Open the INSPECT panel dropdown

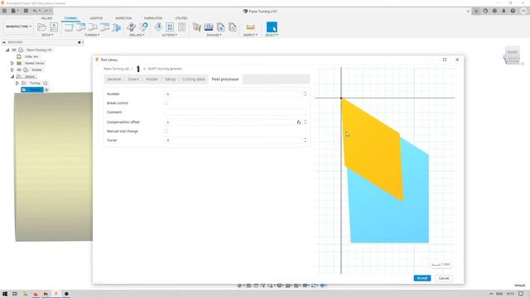[x=250, y=35]
